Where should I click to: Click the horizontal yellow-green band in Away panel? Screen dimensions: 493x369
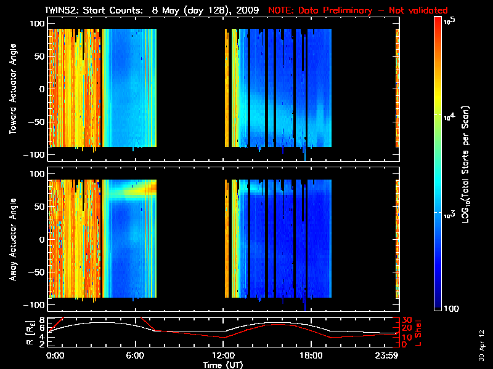pyautogui.click(x=132, y=191)
